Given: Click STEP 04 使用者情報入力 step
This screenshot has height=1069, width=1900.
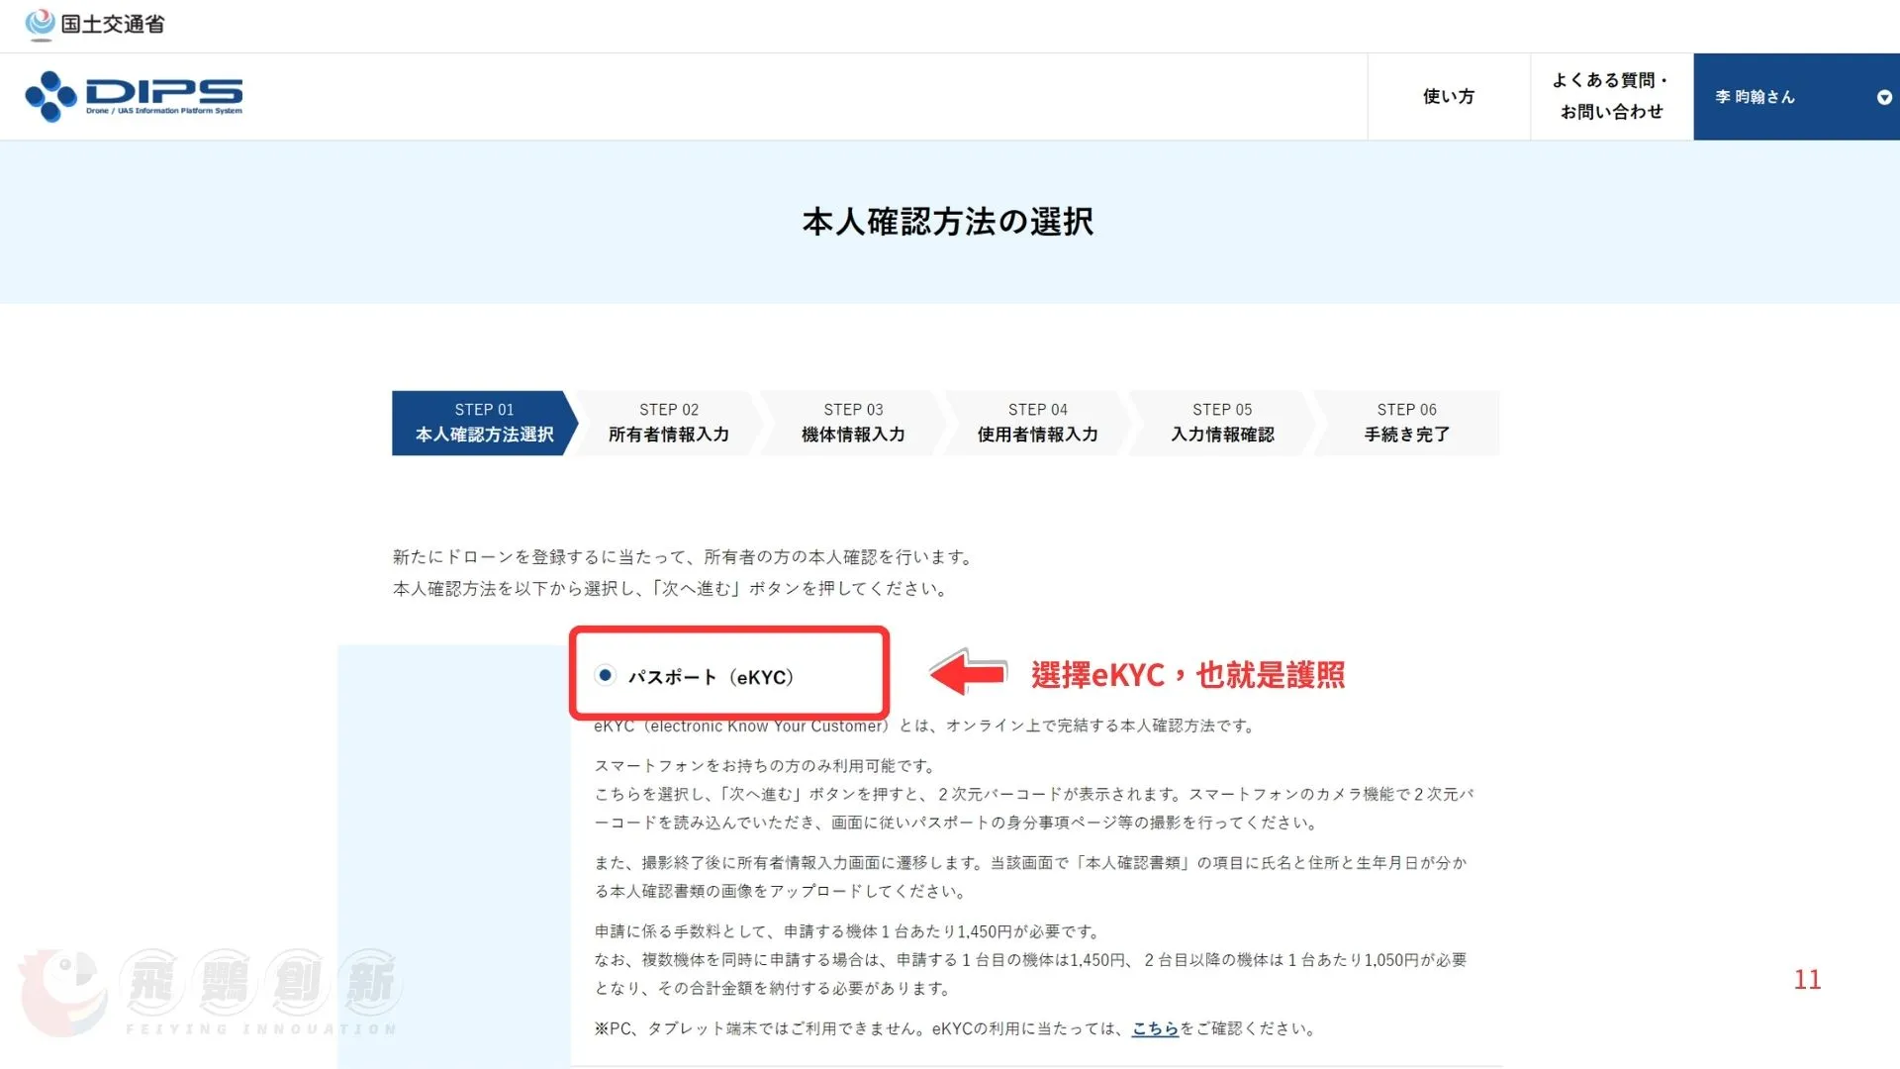Looking at the screenshot, I should click(x=1037, y=423).
